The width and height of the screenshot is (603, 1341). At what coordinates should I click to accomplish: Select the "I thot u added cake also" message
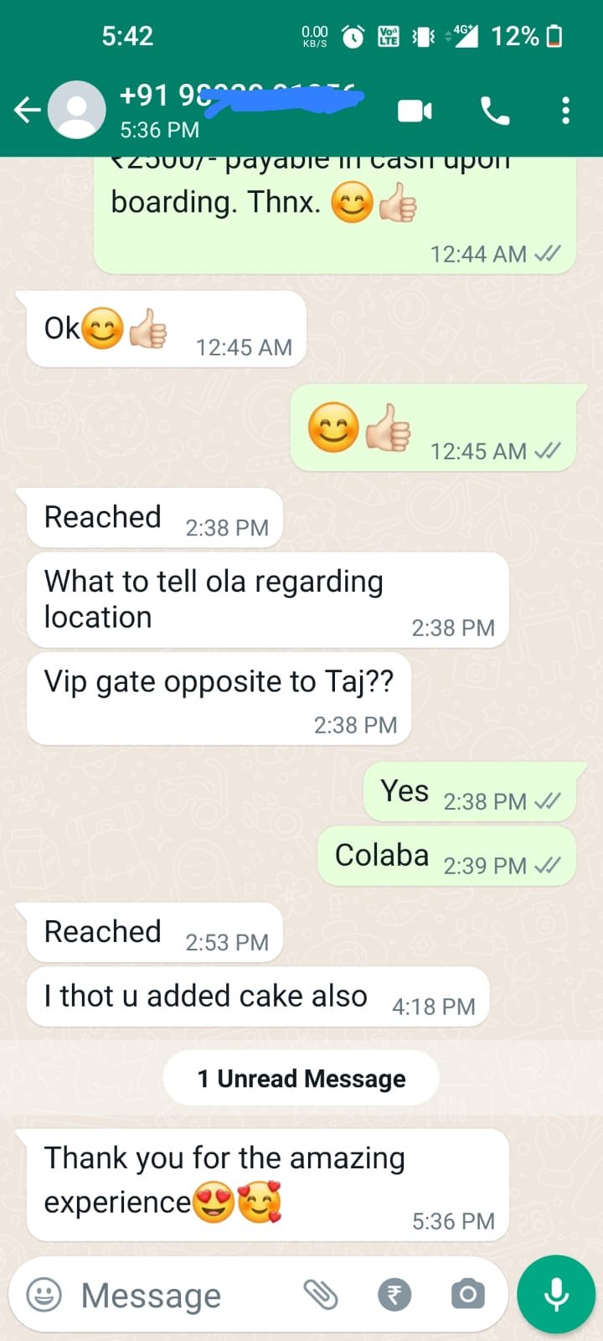[258, 997]
